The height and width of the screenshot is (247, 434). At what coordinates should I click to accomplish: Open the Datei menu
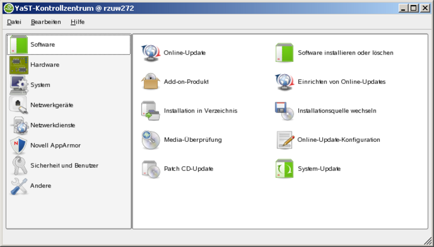[x=14, y=22]
